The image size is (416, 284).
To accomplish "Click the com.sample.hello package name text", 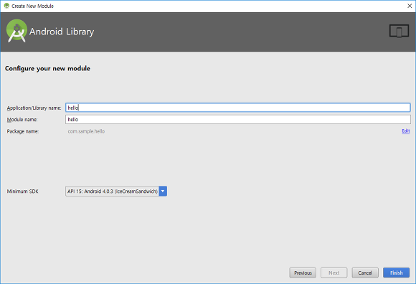I will click(86, 131).
